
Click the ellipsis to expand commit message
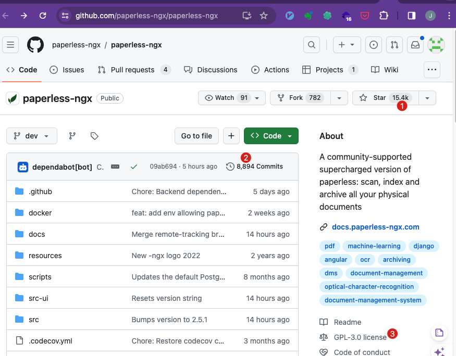[115, 167]
